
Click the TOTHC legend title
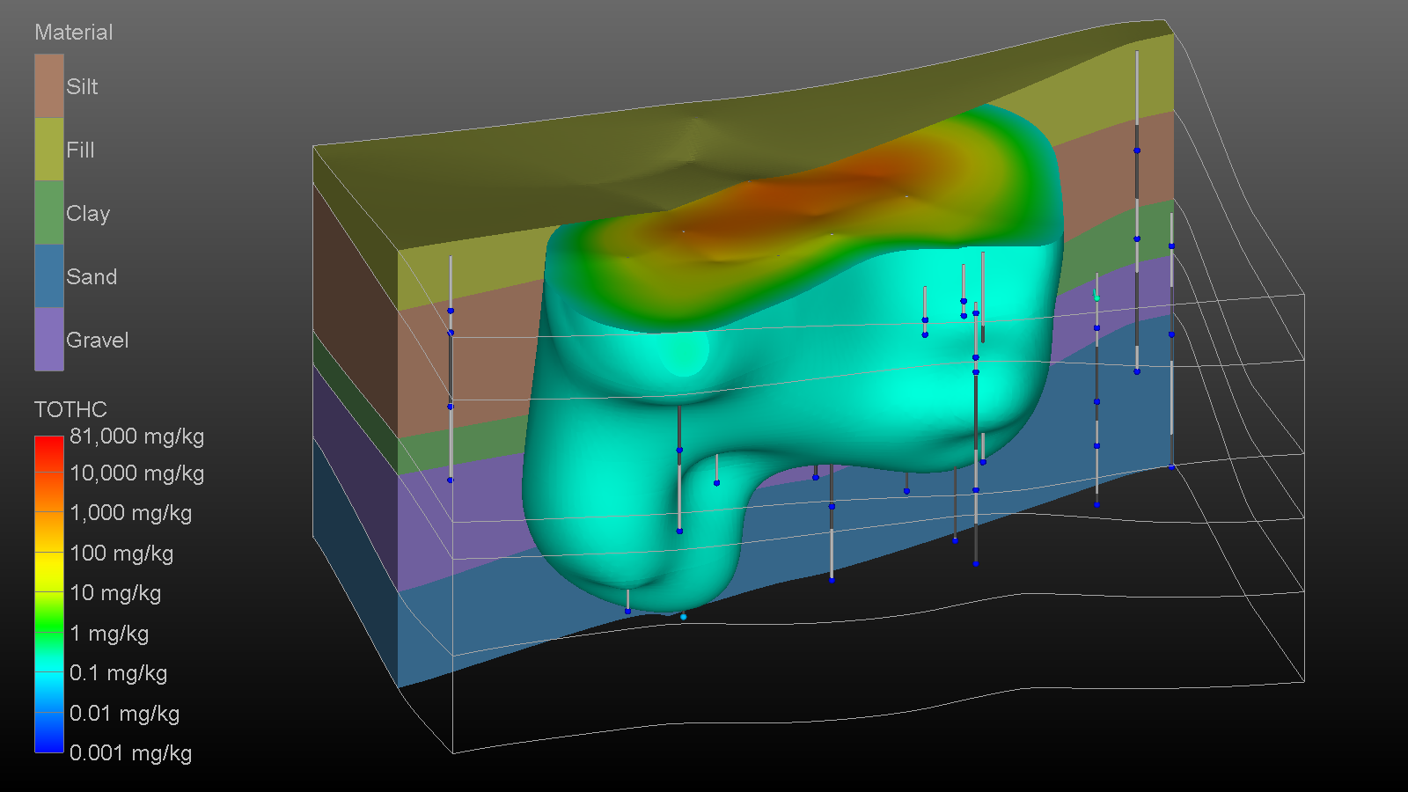70,409
